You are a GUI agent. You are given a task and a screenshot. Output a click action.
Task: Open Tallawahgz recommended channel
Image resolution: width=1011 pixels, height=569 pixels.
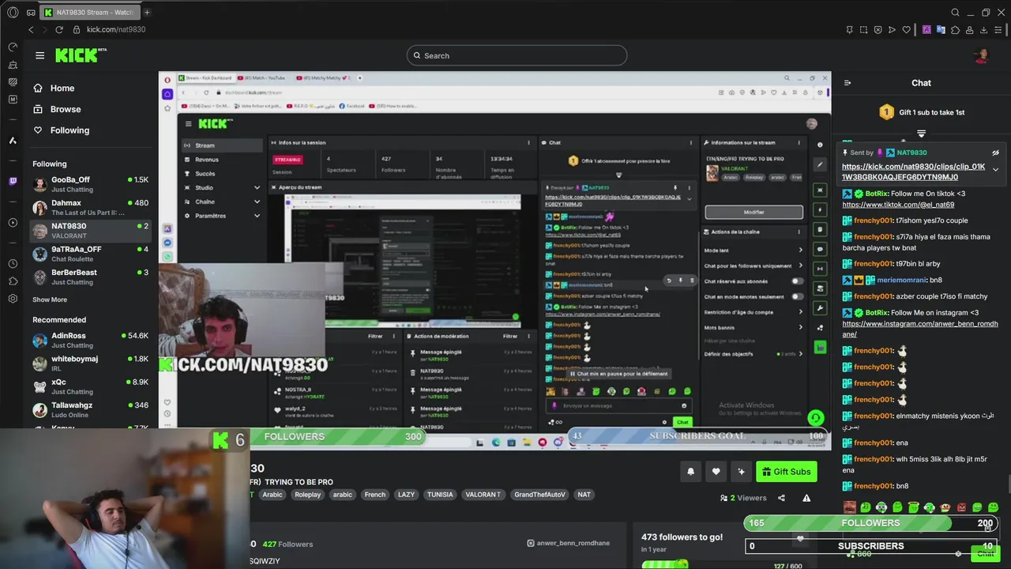(x=90, y=409)
